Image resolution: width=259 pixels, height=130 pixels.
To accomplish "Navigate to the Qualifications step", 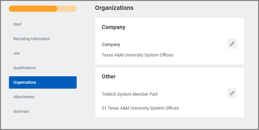I will click(25, 68).
